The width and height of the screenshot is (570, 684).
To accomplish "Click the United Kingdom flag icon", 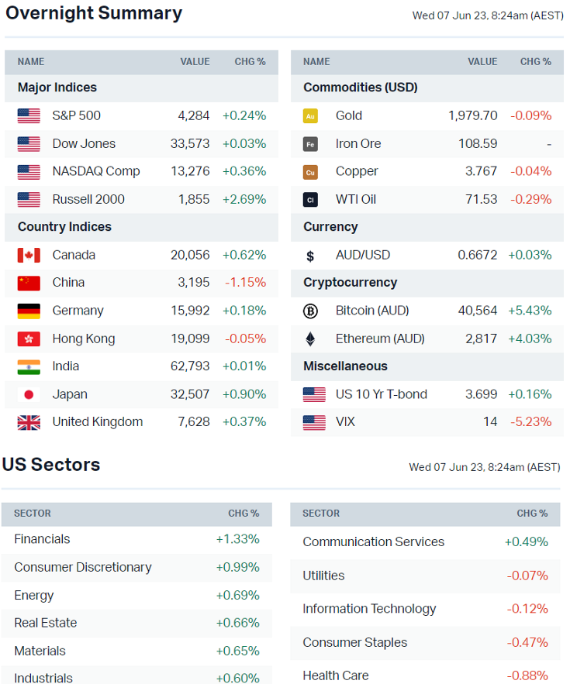I will pyautogui.click(x=29, y=423).
